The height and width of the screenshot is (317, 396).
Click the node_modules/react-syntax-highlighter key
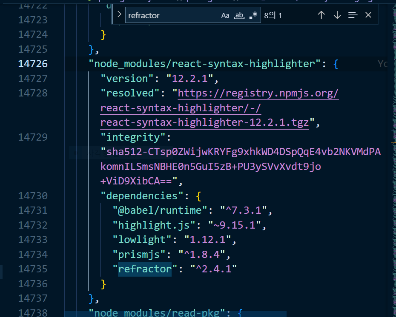(x=204, y=64)
